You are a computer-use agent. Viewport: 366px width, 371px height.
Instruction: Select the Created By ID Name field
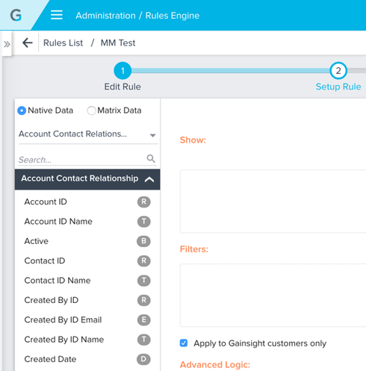[x=87, y=340]
